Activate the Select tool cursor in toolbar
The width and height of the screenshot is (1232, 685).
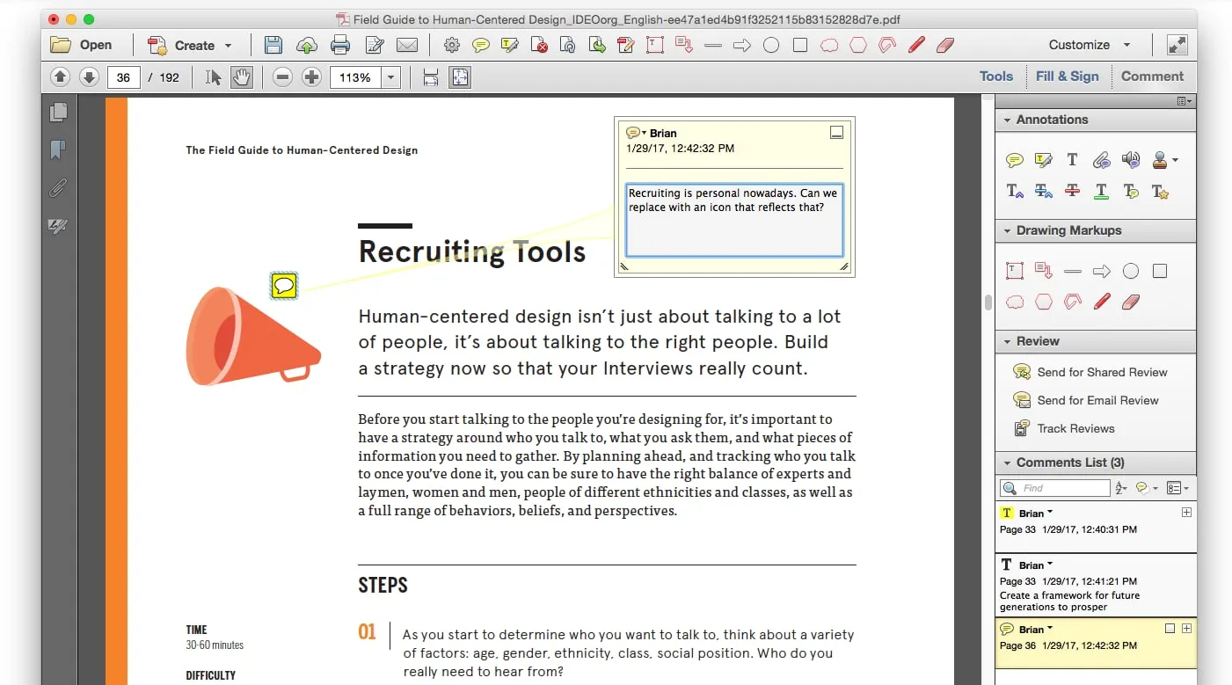point(213,77)
